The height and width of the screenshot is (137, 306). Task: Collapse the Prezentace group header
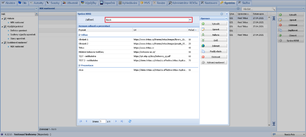[x=79, y=65]
